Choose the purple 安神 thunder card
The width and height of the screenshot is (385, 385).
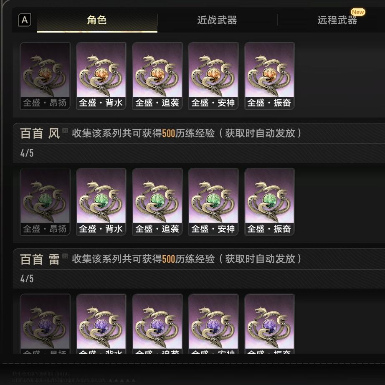(213, 324)
